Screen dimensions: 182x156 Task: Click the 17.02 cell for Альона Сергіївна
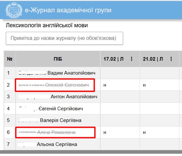(120, 144)
